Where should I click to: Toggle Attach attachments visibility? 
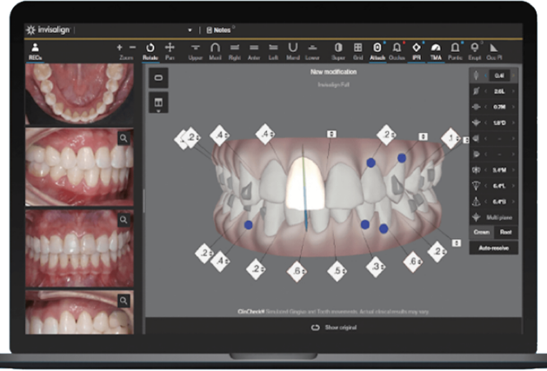377,51
